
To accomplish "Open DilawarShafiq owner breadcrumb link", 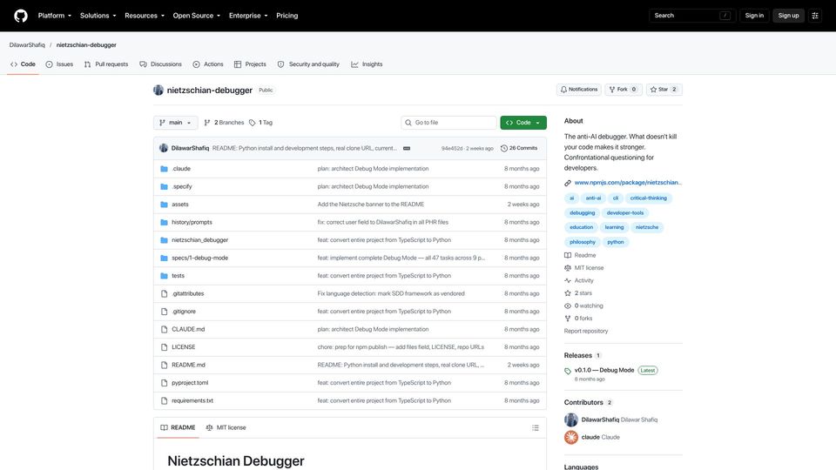I will point(27,44).
